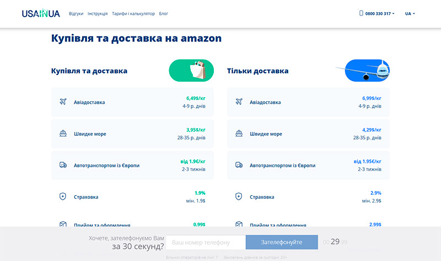The height and width of the screenshot is (261, 441).
Task: Click the 2.99$ handling price
Action: point(375,225)
